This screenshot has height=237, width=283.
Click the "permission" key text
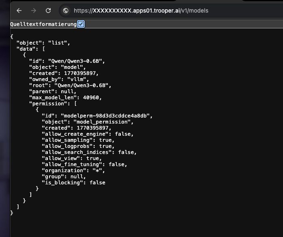(x=45, y=103)
